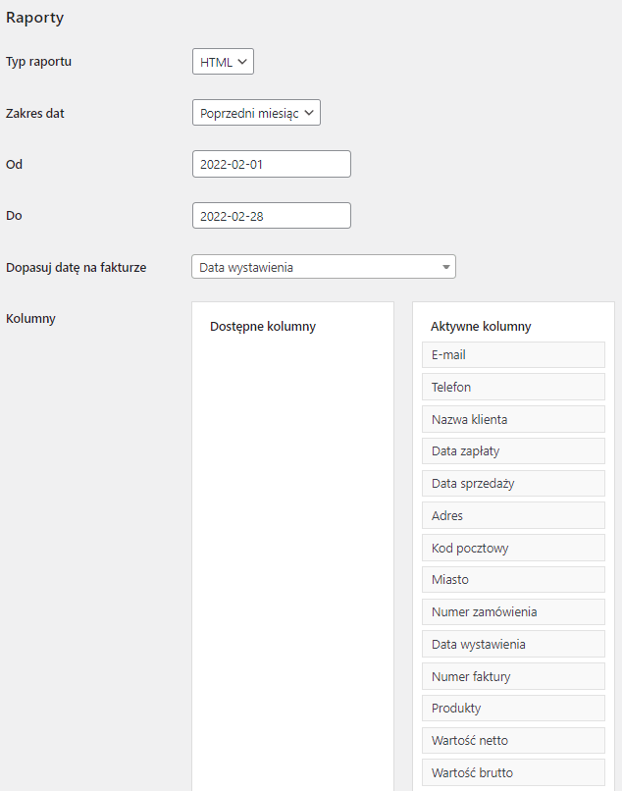Viewport: 622px width, 791px height.
Task: Expand the Zakres dat dropdown
Action: click(x=256, y=113)
